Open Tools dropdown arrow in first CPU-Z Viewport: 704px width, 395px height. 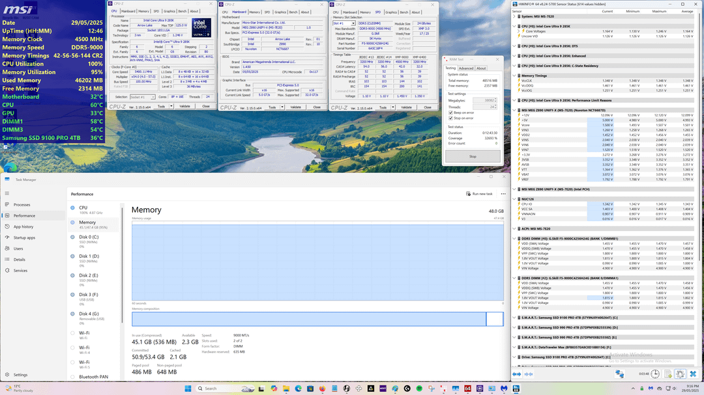click(171, 106)
